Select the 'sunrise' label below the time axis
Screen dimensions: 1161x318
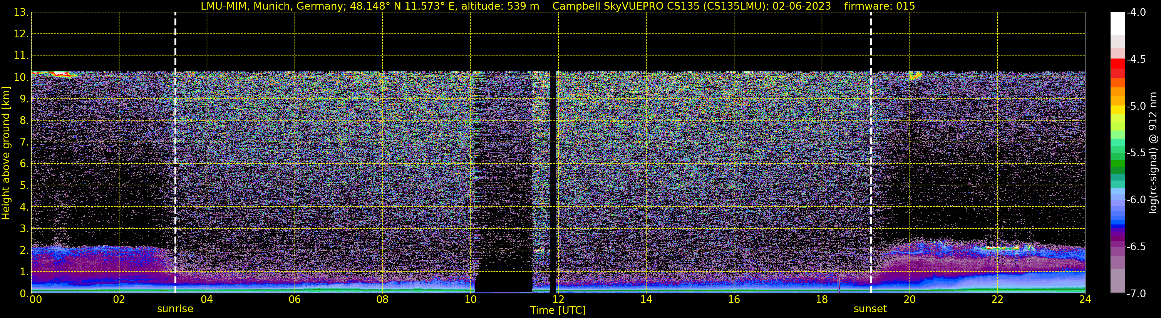coord(175,309)
